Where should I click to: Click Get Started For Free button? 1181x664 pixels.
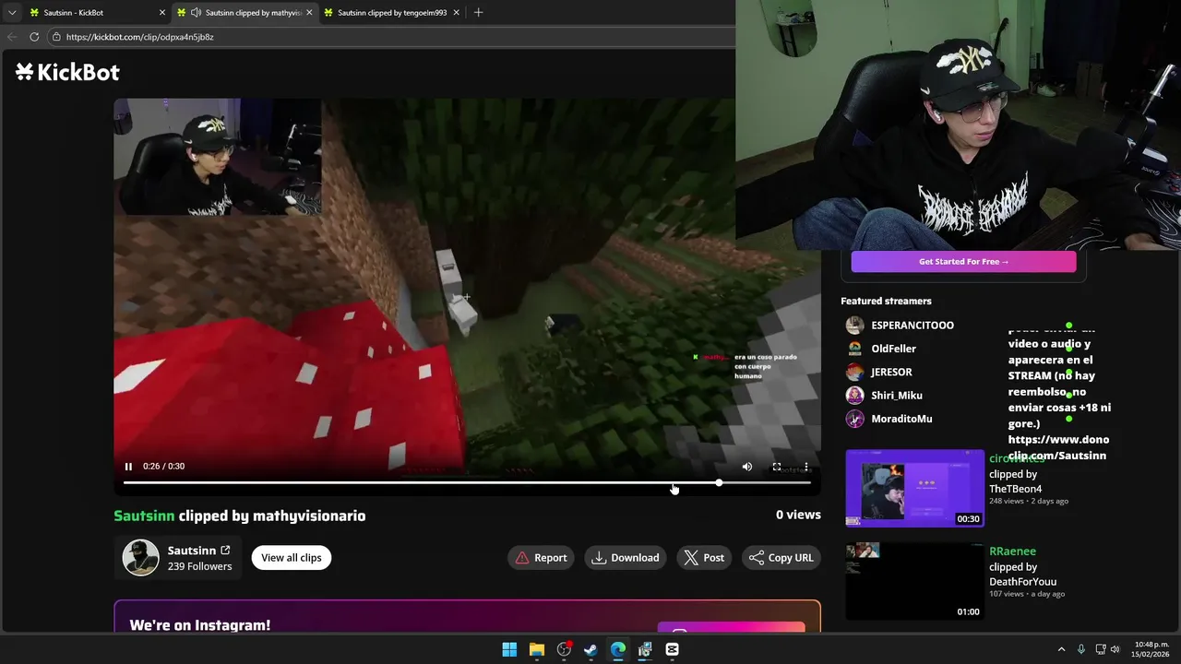[x=963, y=262]
